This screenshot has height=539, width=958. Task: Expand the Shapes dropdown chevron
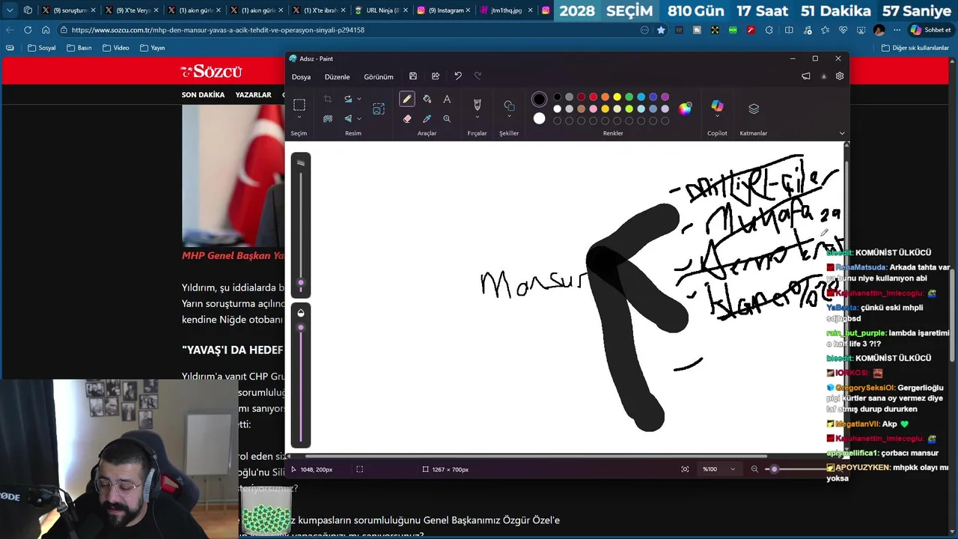point(509,117)
